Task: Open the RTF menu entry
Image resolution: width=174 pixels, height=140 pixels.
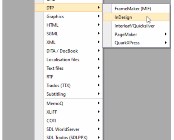Action: [69, 77]
